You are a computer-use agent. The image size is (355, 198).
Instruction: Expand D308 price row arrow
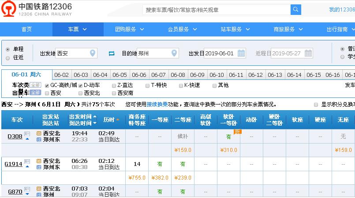coord(27,139)
